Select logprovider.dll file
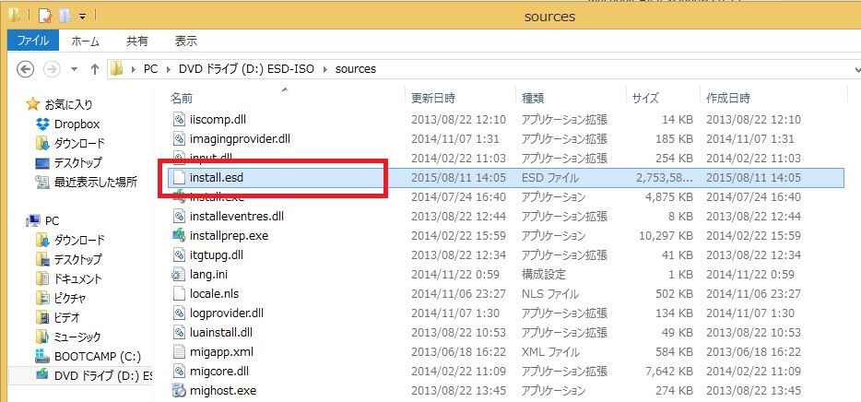861x402 pixels. pos(226,313)
